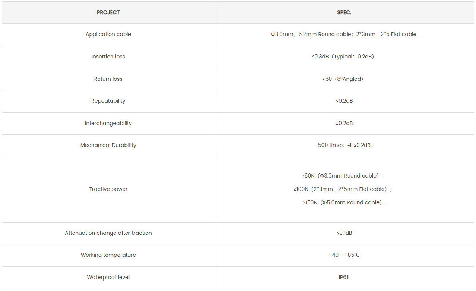Click the PROJECT column header
The height and width of the screenshot is (291, 476).
pos(108,13)
